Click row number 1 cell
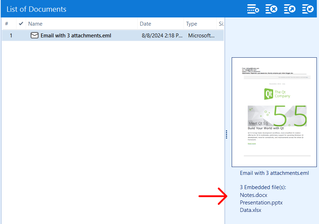The image size is (319, 224). pyautogui.click(x=11, y=36)
